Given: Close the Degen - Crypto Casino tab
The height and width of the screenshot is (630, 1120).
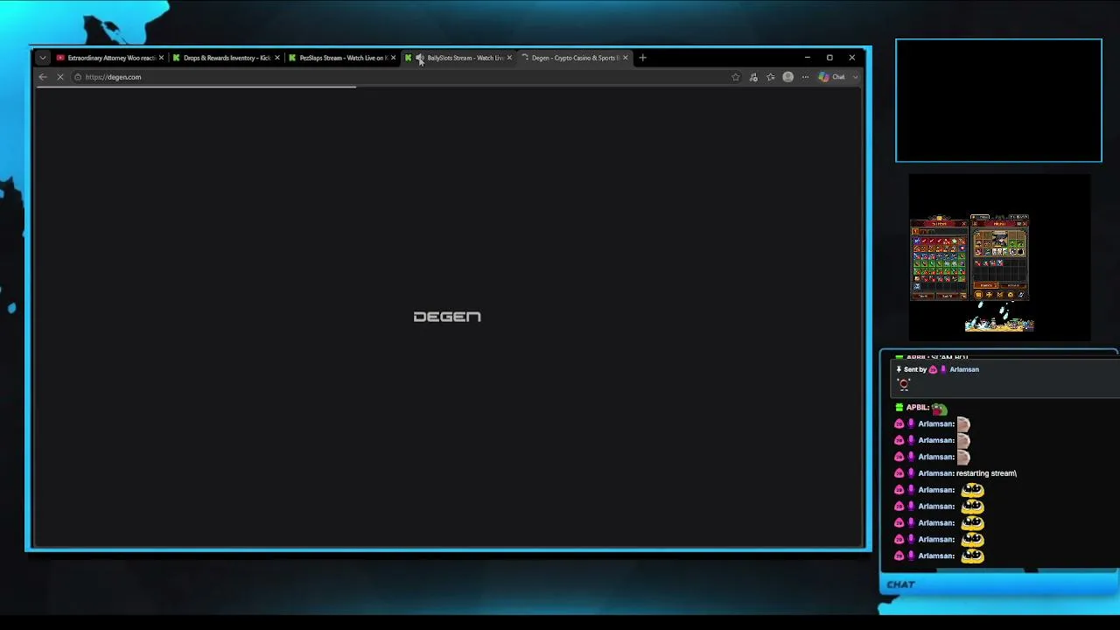Looking at the screenshot, I should tap(625, 58).
